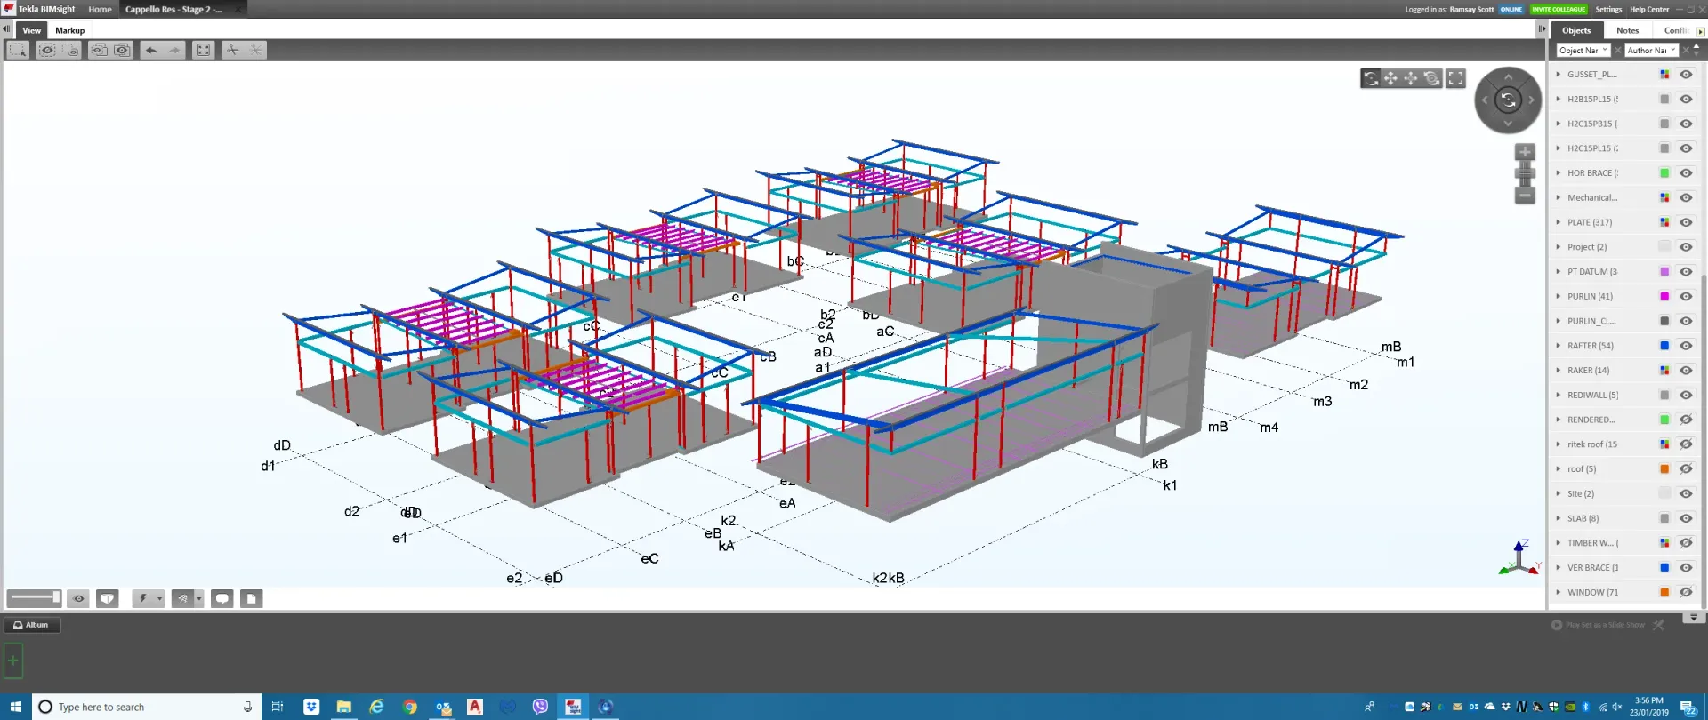Open the Notes tab
This screenshot has width=1708, height=720.
(x=1627, y=30)
